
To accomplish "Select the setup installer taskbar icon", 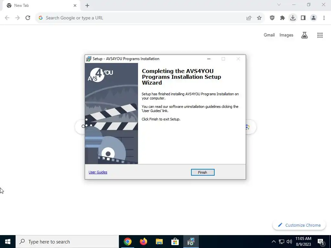I will pyautogui.click(x=191, y=242).
